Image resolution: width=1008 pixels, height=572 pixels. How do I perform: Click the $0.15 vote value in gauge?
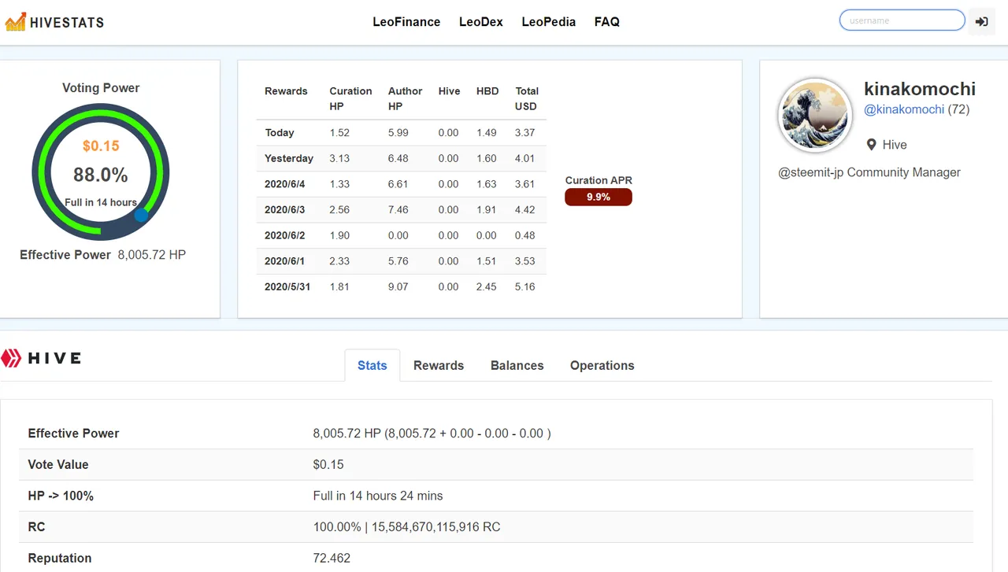point(101,146)
